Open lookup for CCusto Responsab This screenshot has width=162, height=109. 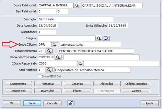click(80, 63)
